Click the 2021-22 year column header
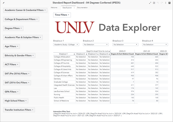 coord(146,51)
